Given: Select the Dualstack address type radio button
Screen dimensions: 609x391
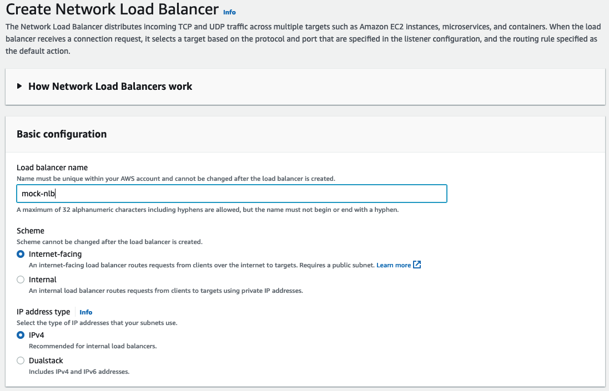Looking at the screenshot, I should pos(21,360).
